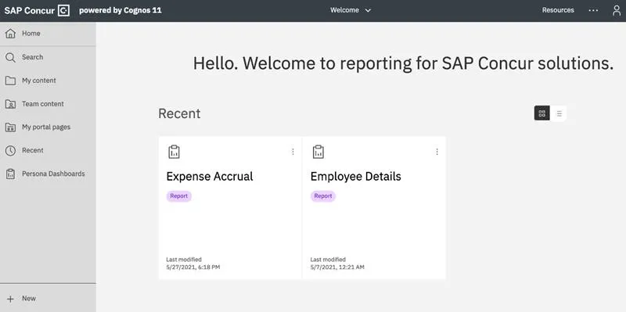Click the New button label
Viewport: 626px width, 312px height.
(x=29, y=299)
